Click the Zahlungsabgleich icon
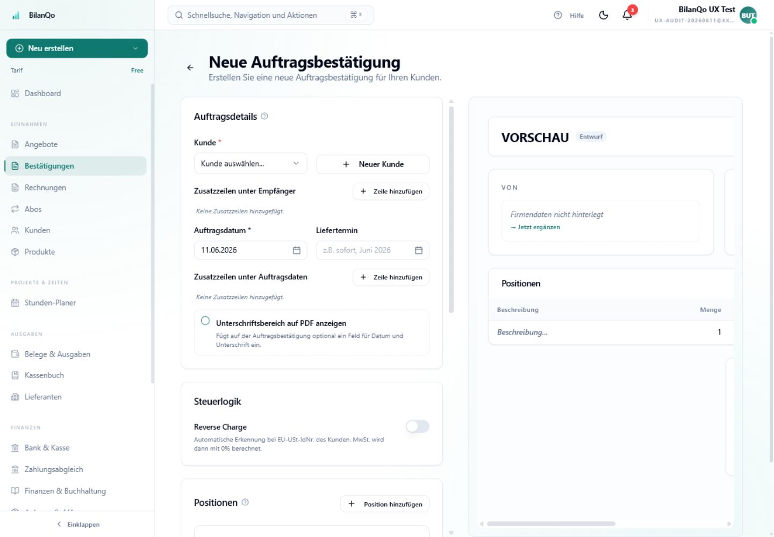The height and width of the screenshot is (537, 774). 15,469
